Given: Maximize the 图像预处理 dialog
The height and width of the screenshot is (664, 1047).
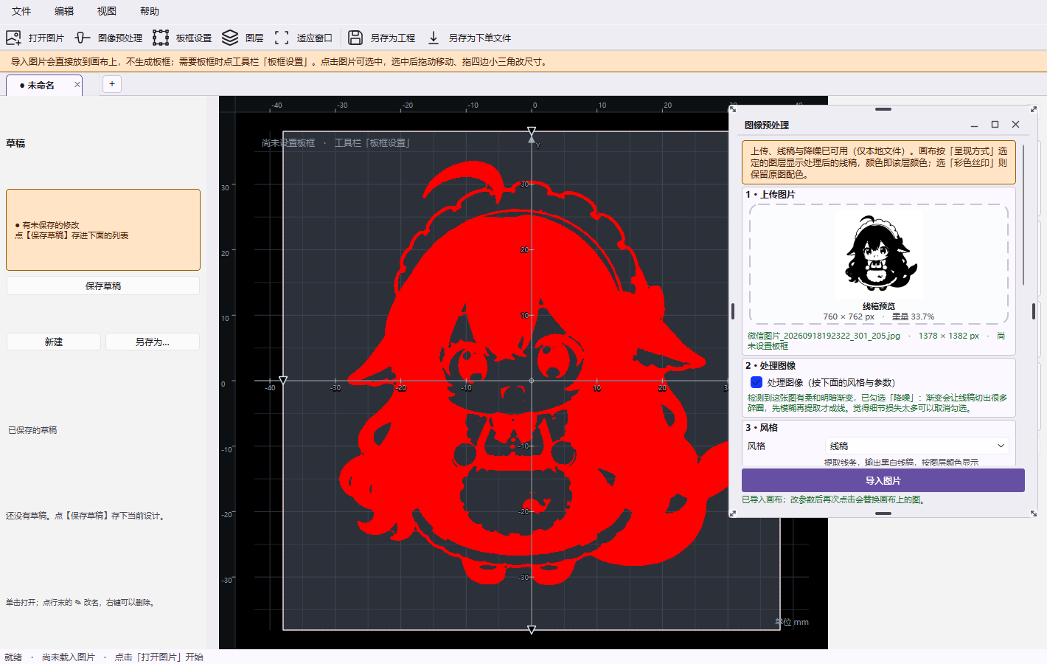Looking at the screenshot, I should pyautogui.click(x=995, y=125).
